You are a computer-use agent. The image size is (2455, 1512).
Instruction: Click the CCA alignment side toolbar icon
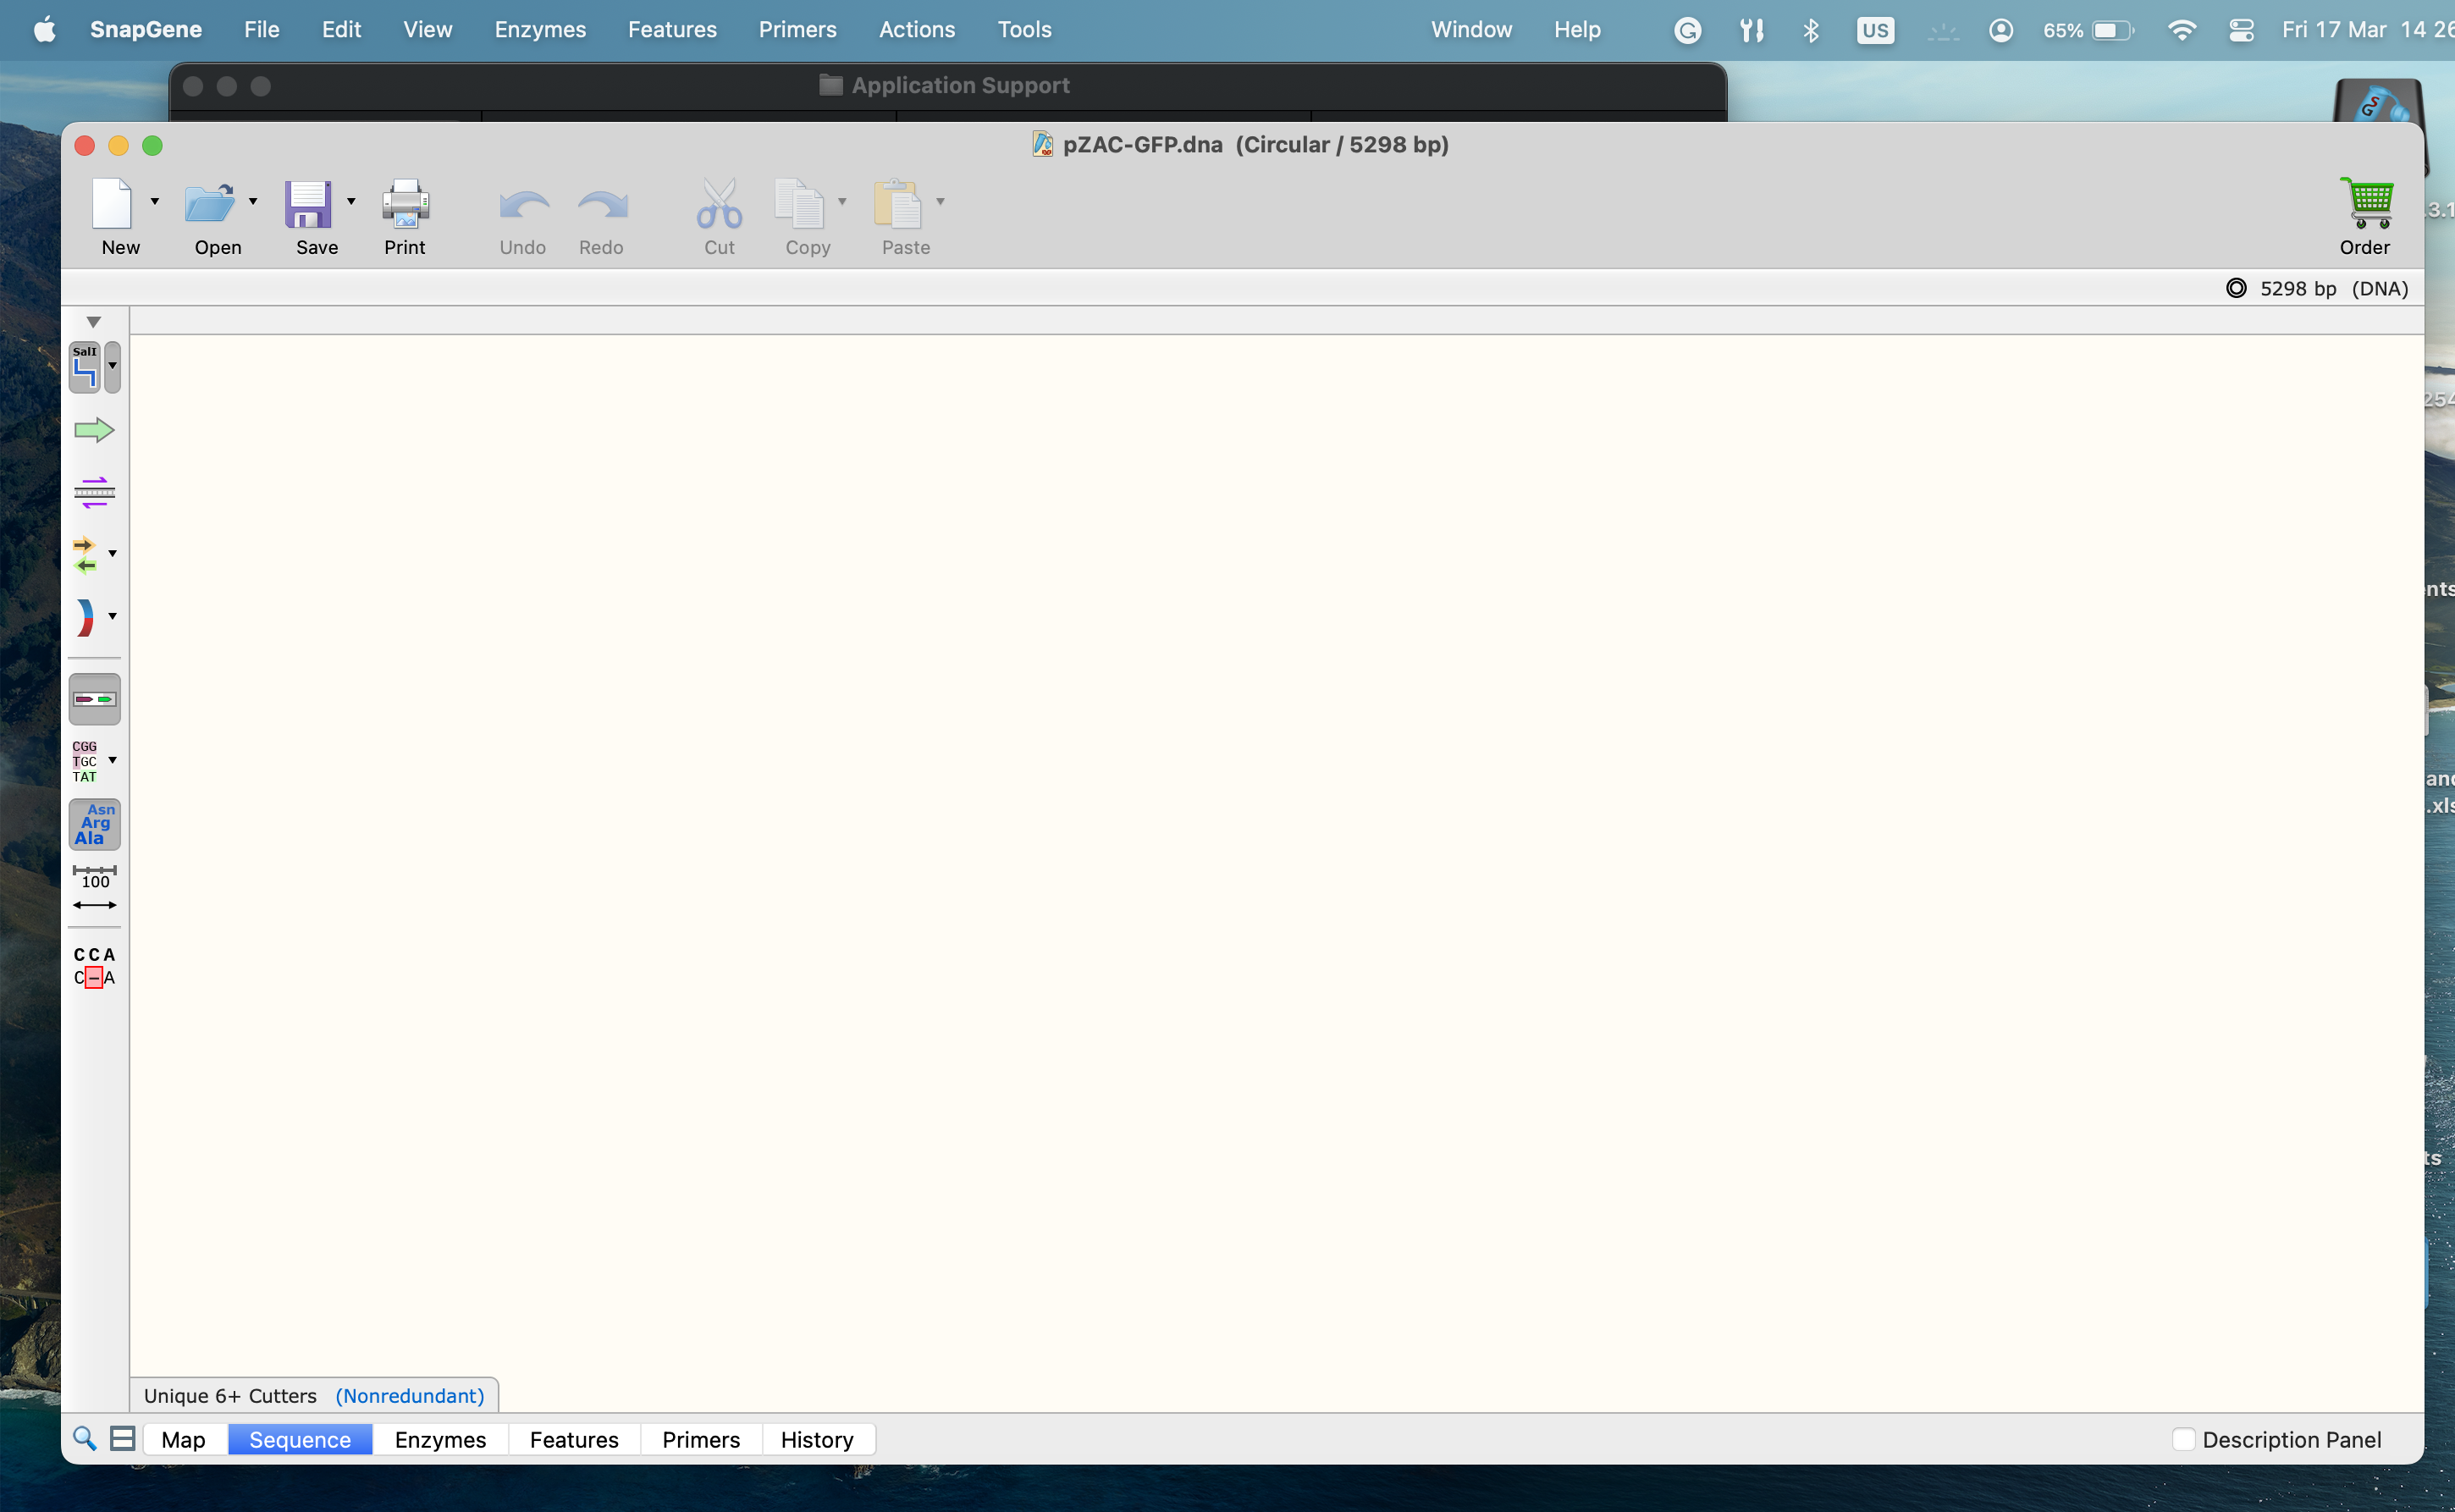click(94, 966)
